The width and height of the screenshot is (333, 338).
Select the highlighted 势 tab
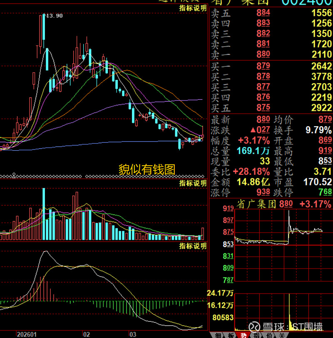[244, 336]
